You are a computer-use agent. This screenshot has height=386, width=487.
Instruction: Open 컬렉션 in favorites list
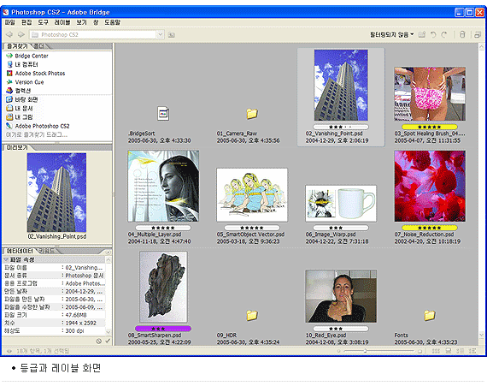[x=19, y=91]
